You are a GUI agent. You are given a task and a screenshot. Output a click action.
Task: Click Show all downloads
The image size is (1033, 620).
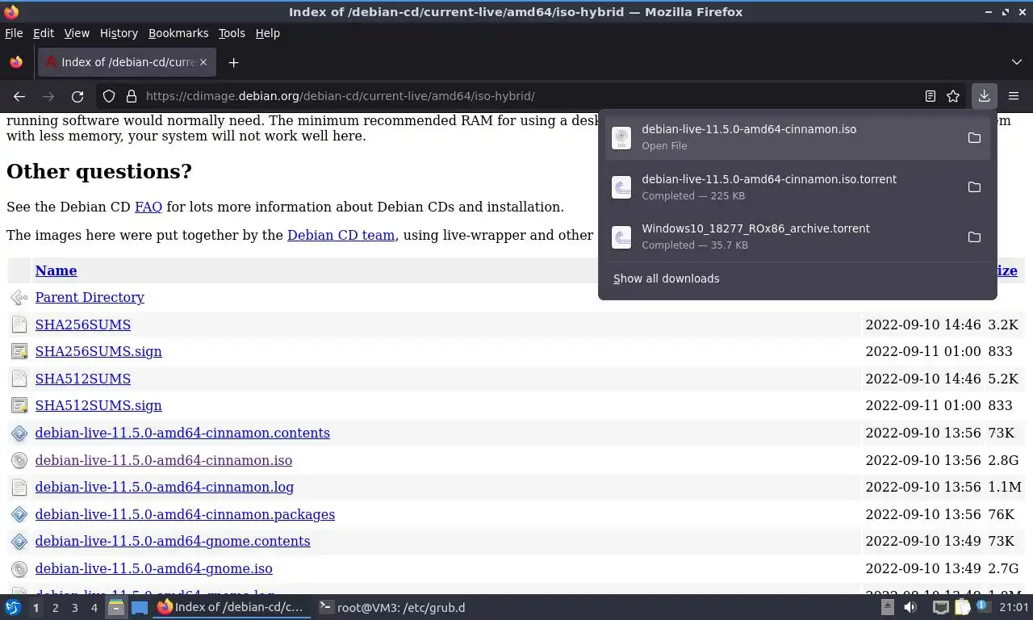[x=667, y=279]
